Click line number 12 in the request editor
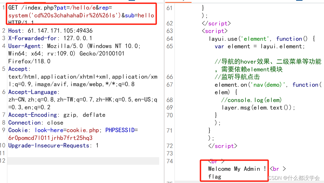The width and height of the screenshot is (324, 183). pyautogui.click(x=3, y=161)
